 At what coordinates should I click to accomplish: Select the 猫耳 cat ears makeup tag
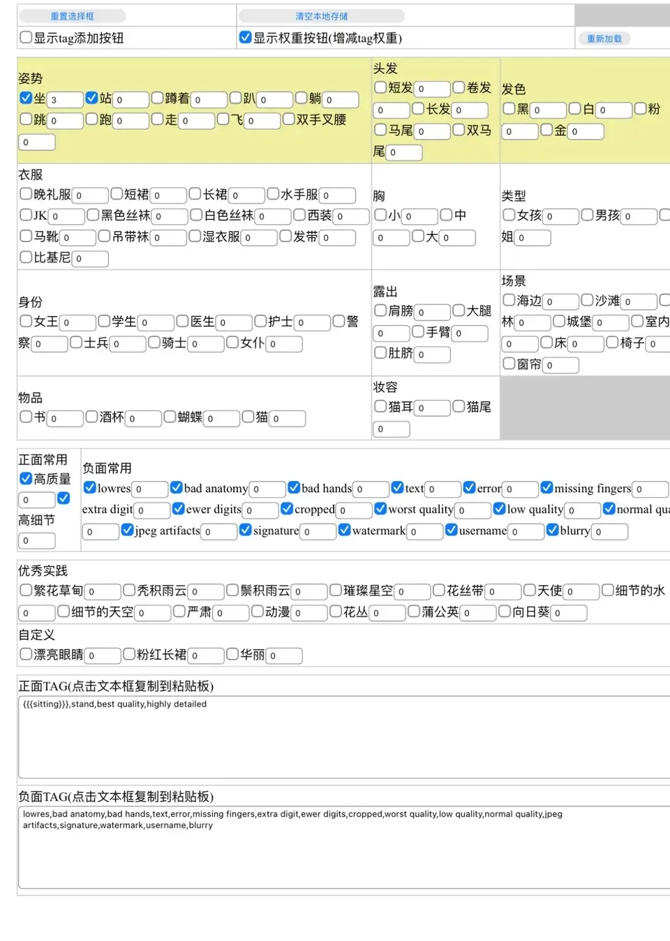point(380,406)
